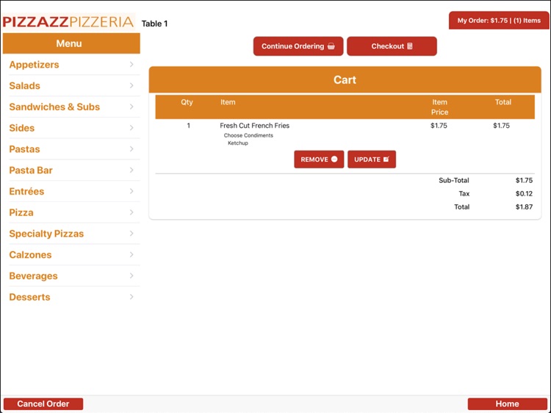
Task: Click the Tax amount $0.12
Action: click(x=524, y=194)
